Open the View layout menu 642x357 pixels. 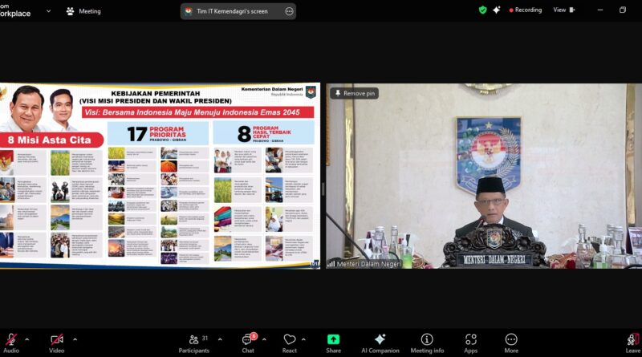pyautogui.click(x=563, y=10)
